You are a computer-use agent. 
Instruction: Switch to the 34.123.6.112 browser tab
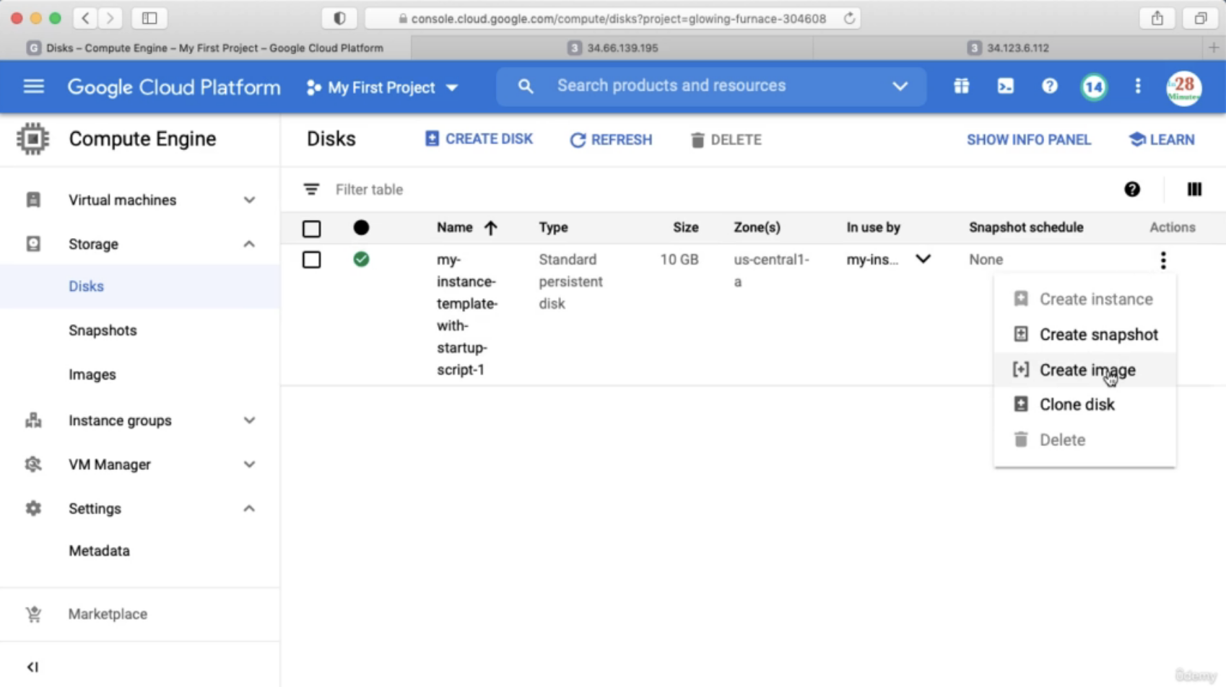coord(1009,48)
